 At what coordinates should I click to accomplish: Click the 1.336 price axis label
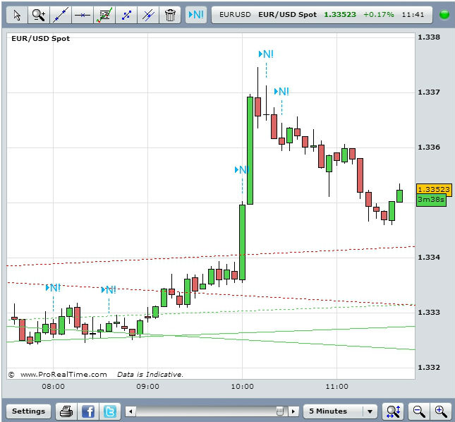tap(429, 147)
